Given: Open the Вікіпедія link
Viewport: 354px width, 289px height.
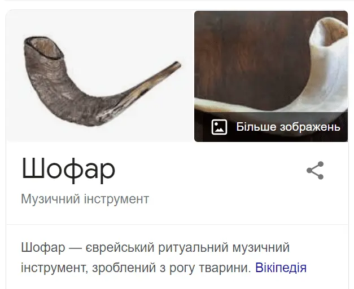Looking at the screenshot, I should pos(281,268).
